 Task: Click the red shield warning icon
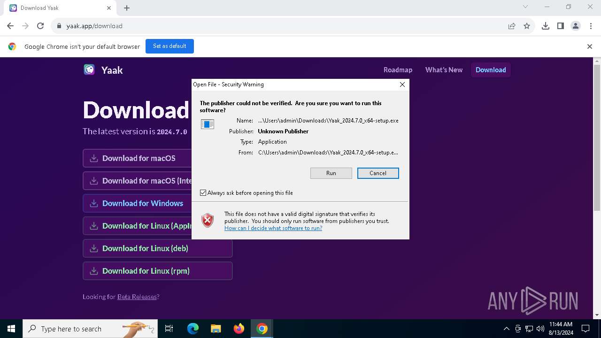point(208,220)
